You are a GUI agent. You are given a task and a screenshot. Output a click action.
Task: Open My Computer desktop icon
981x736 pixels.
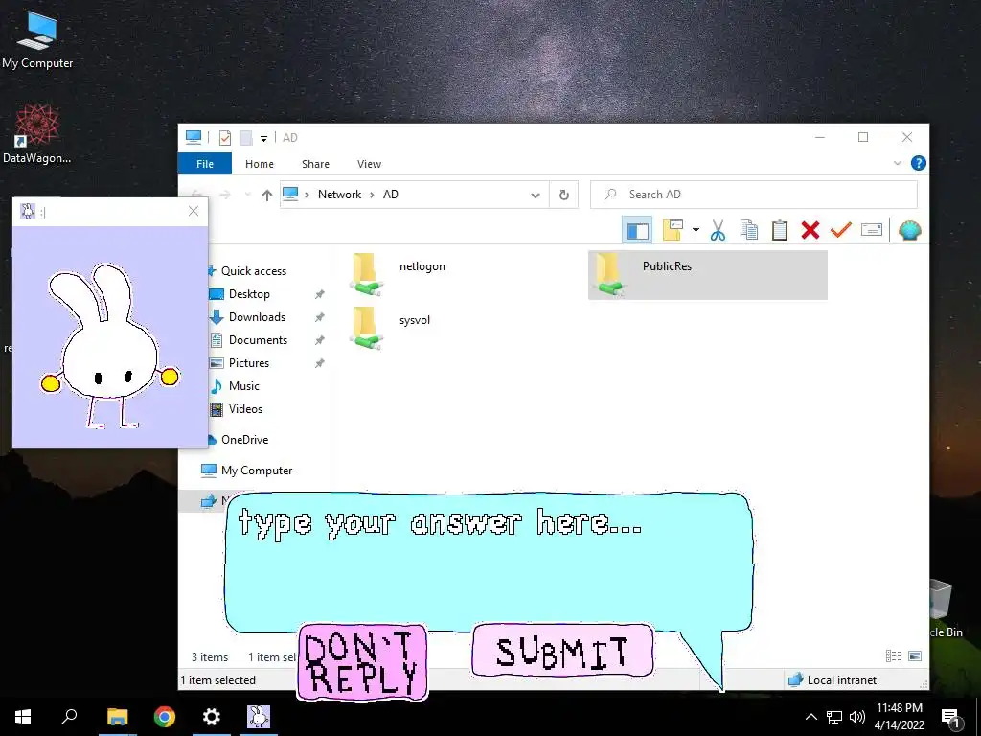(x=37, y=40)
